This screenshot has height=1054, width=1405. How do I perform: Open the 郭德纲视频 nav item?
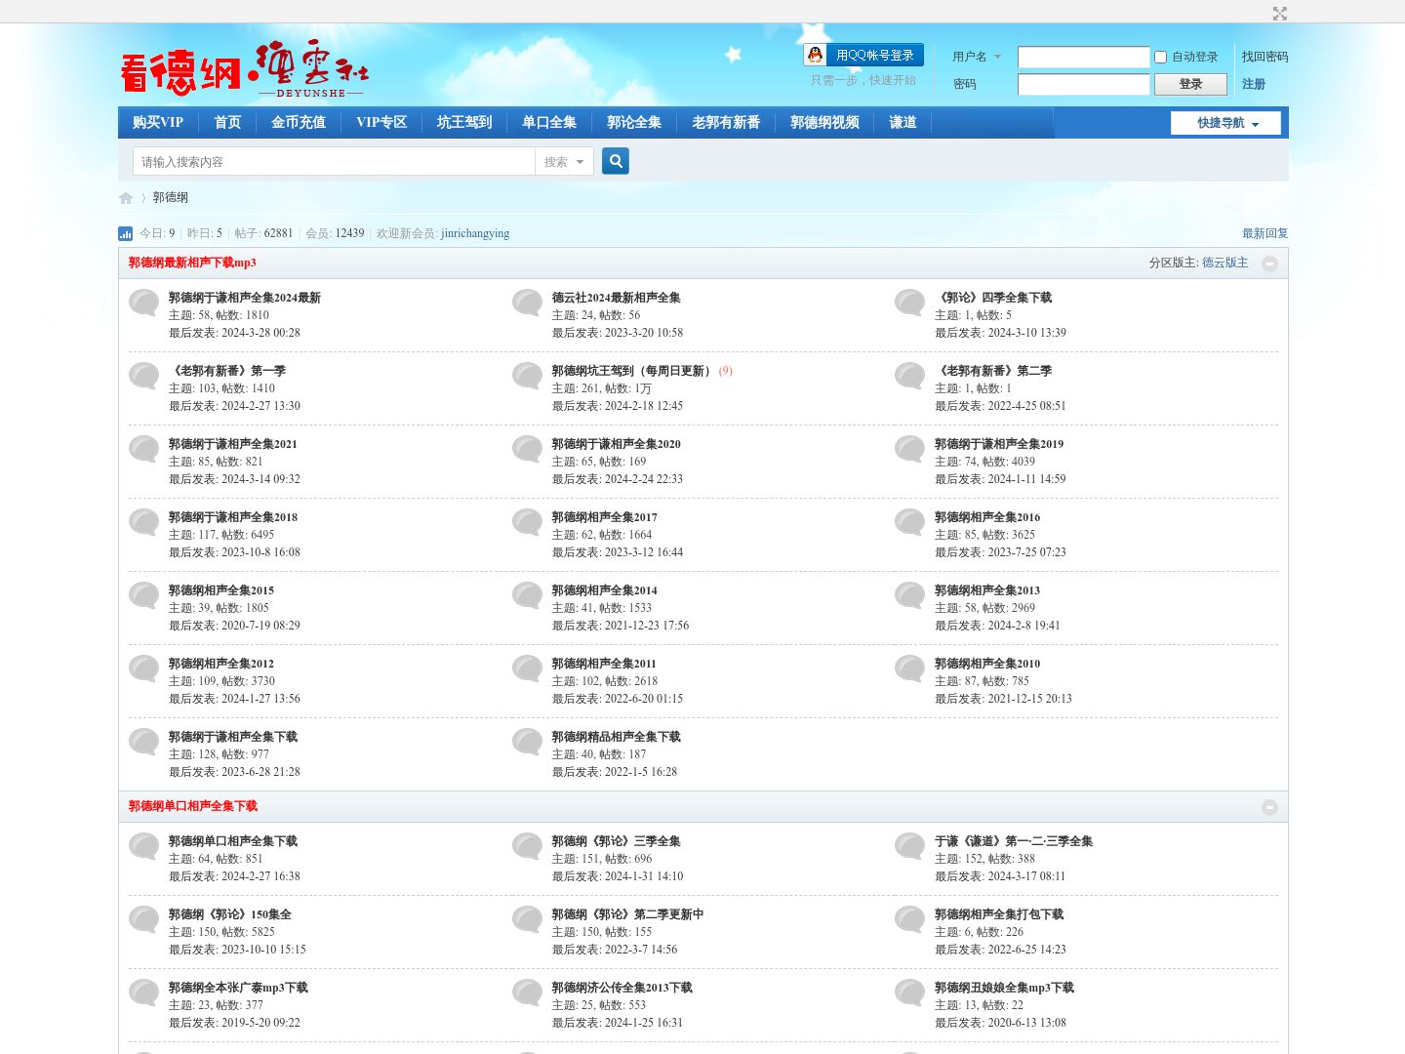tap(824, 122)
